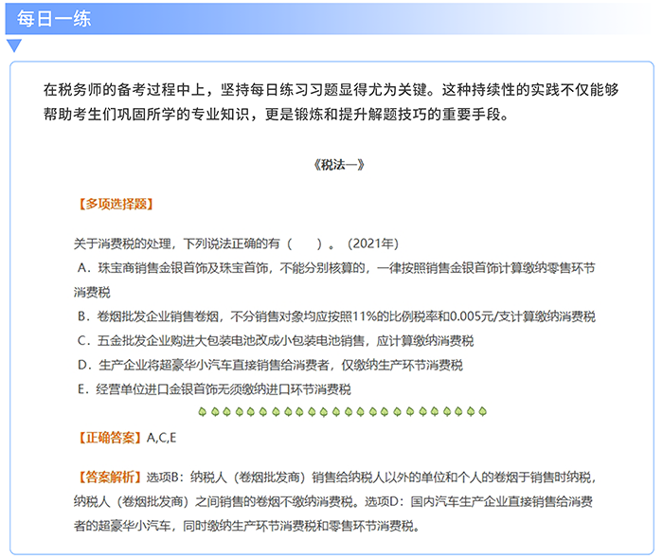
Task: Click the last green leaf in the divider
Action: [x=483, y=412]
